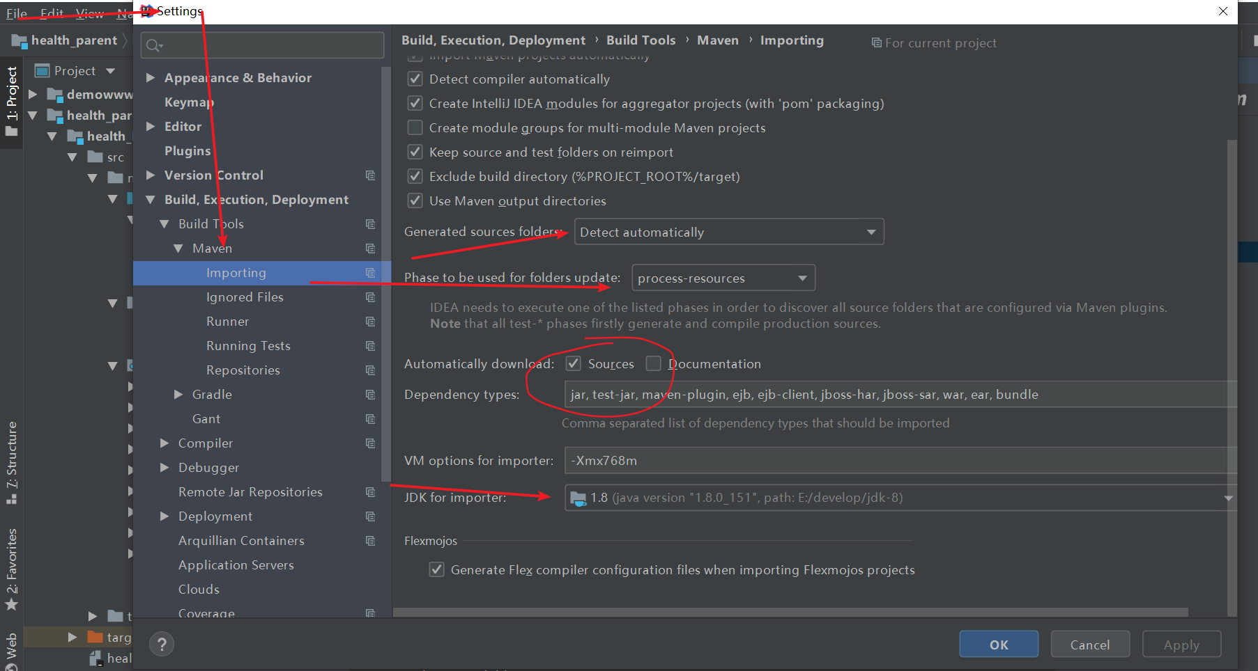Disable Create IntelliJ IDEA modules for aggregator projects
Screen dimensions: 1258x671
(x=415, y=103)
